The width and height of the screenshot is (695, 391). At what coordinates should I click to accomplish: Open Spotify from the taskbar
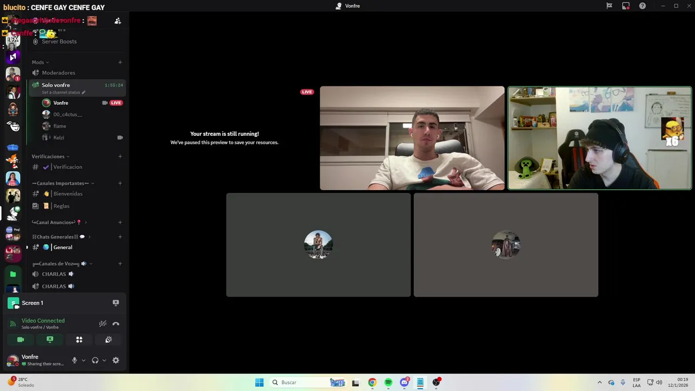click(x=388, y=382)
